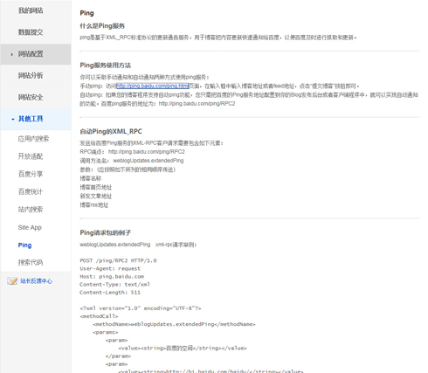
Task: Click the 自动Ping的XML_RPC heading
Action: click(x=111, y=132)
